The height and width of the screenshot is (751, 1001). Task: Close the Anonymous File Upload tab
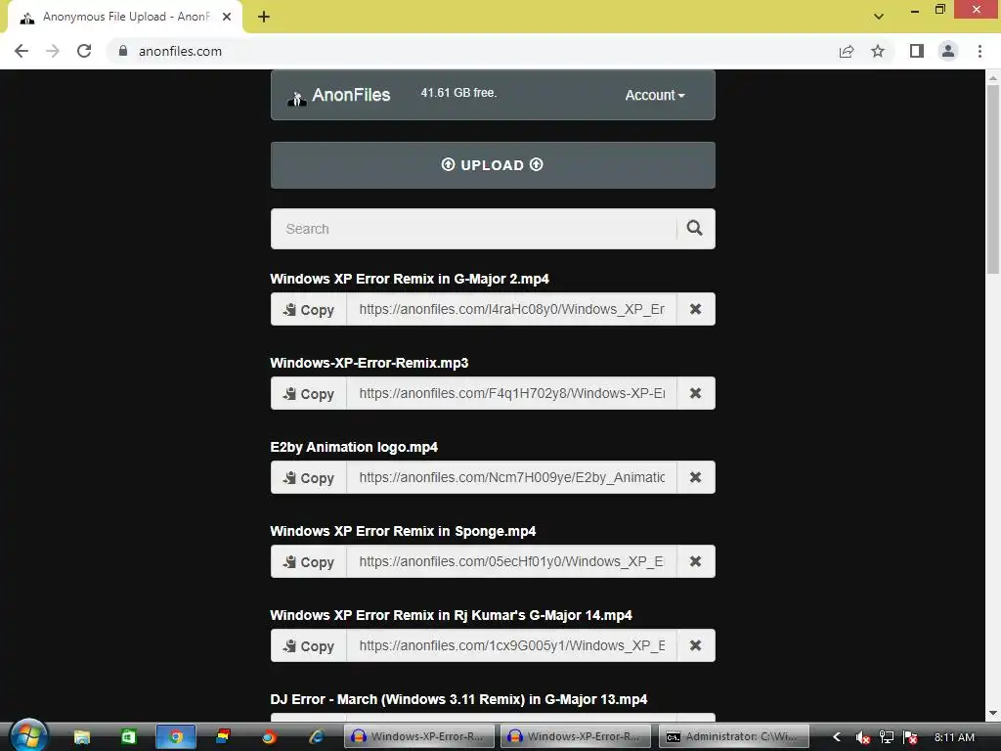pos(227,17)
